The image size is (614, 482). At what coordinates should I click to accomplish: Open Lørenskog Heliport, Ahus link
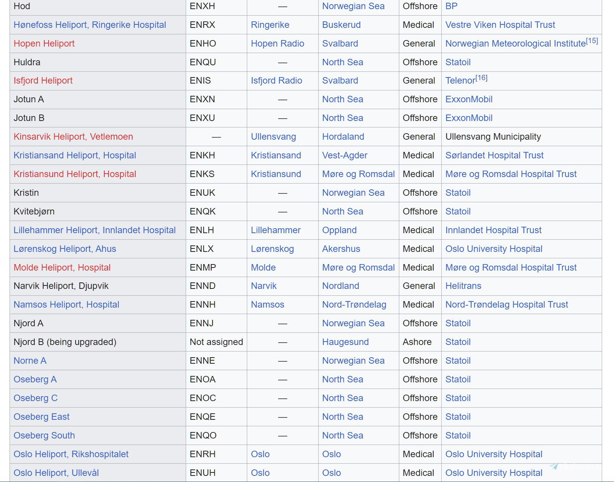(65, 249)
